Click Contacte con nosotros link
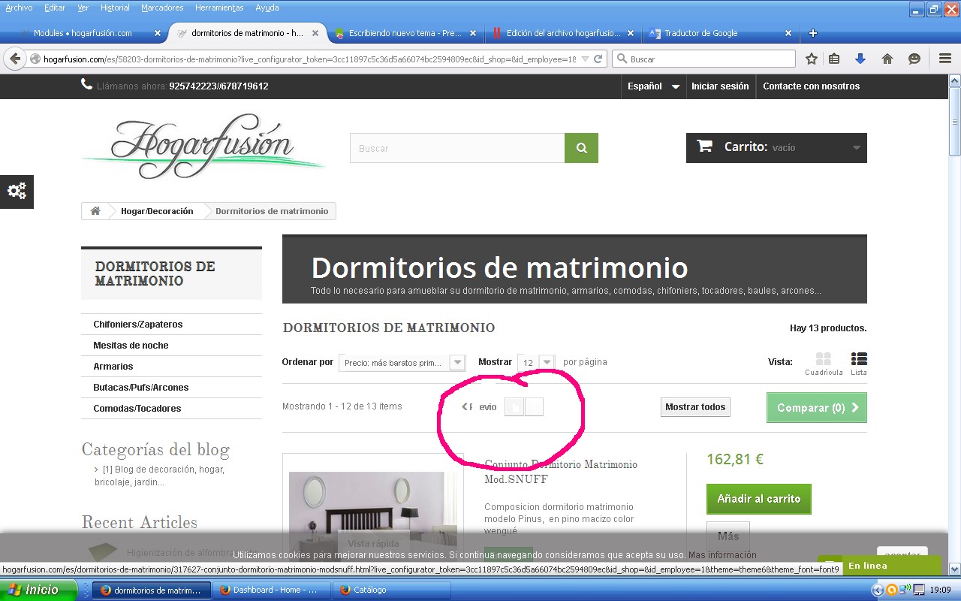This screenshot has width=961, height=601. 812,86
